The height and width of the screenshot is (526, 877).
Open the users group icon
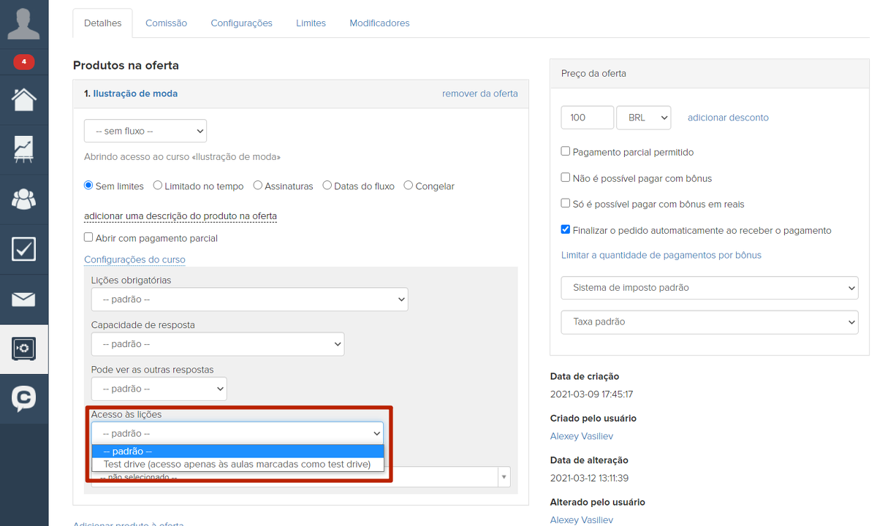24,199
